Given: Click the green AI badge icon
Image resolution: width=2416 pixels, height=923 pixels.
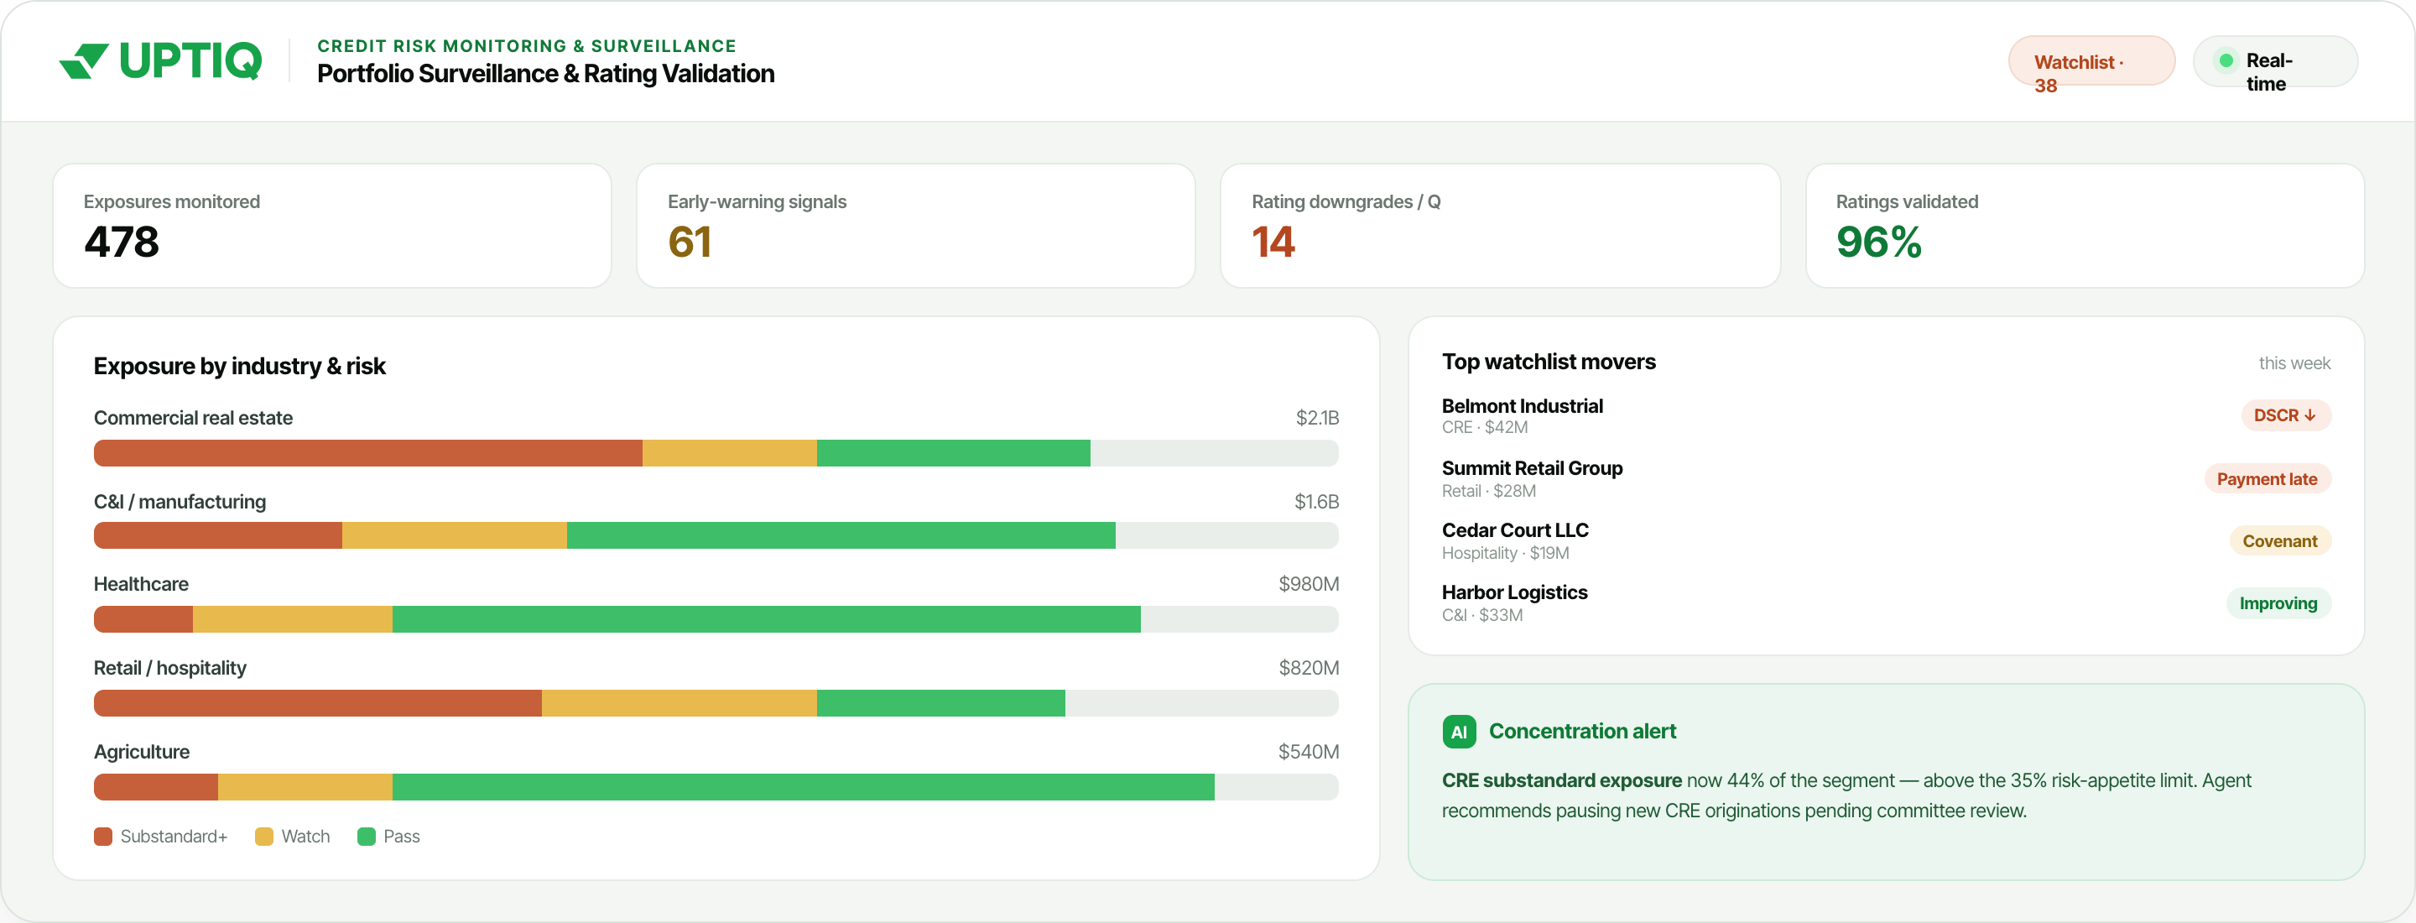Looking at the screenshot, I should (1459, 732).
